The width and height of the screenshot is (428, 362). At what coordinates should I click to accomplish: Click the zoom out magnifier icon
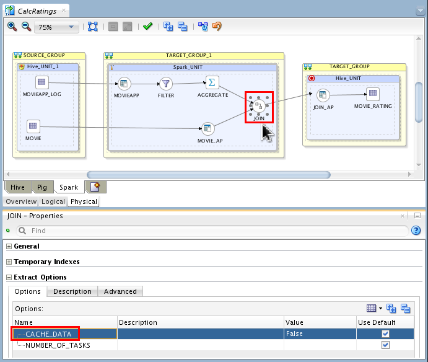coord(26,27)
